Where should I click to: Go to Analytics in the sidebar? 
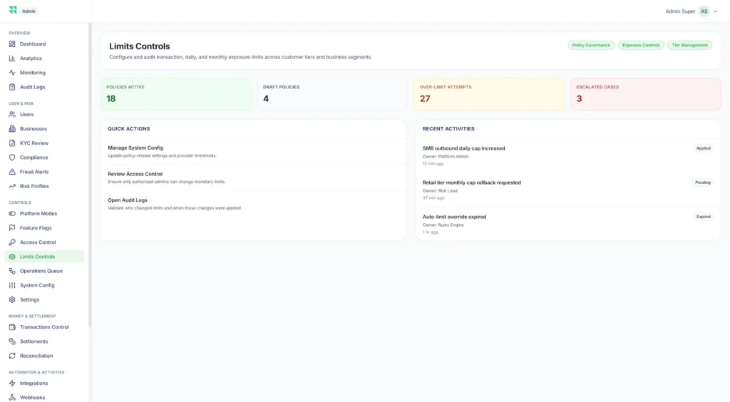[44, 58]
